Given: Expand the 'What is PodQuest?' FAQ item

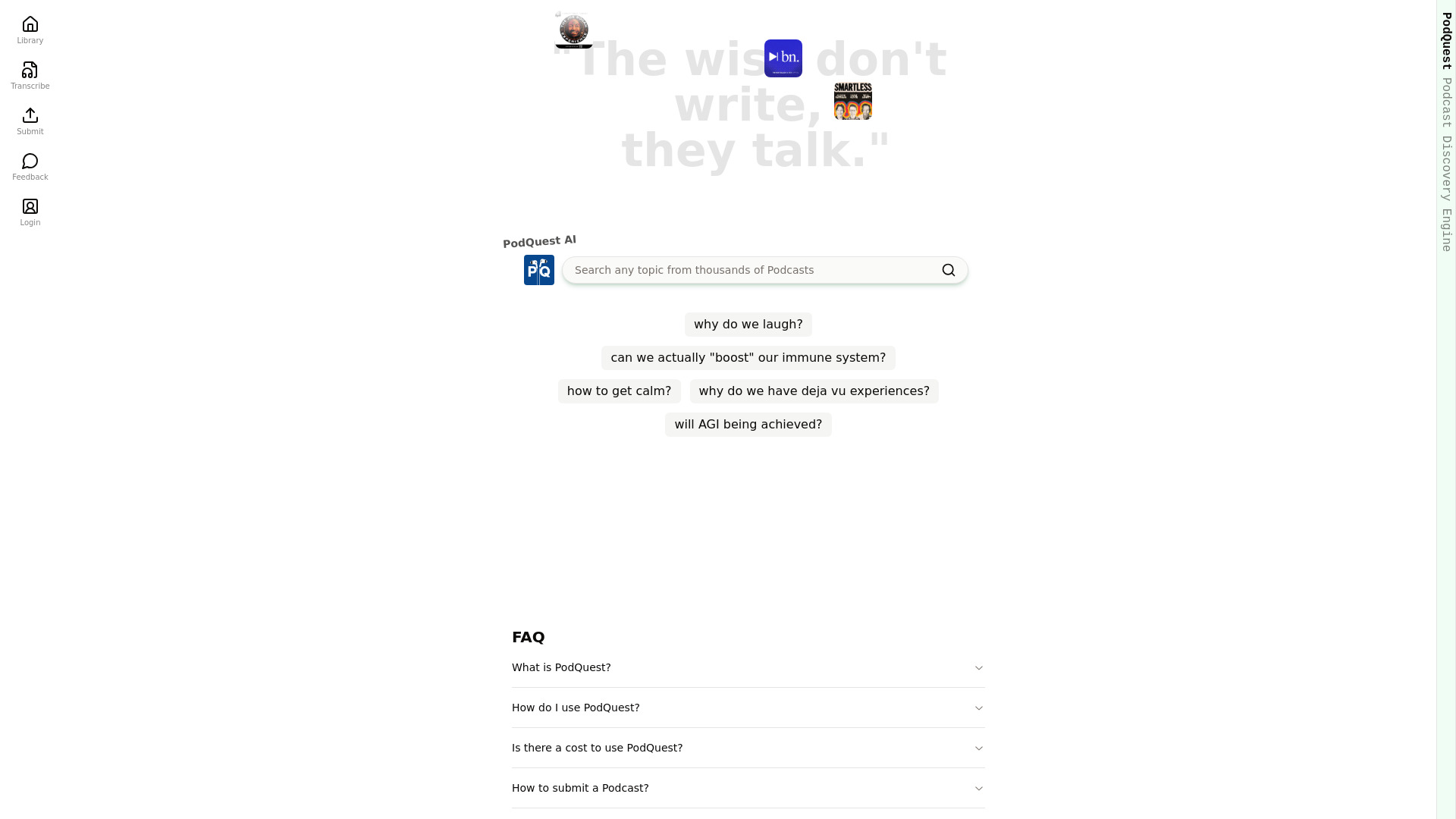Looking at the screenshot, I should point(747,667).
